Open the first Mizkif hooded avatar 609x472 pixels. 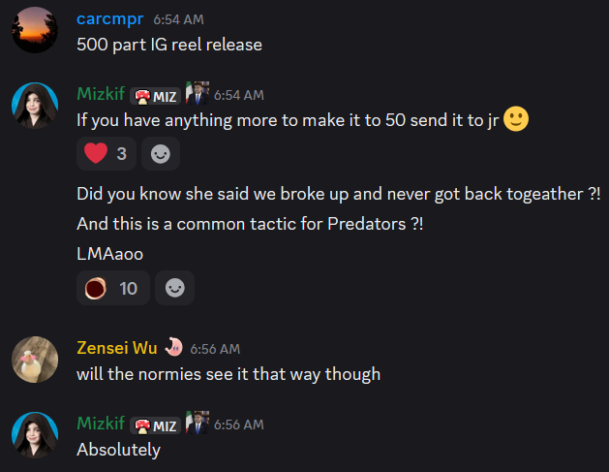click(x=35, y=106)
